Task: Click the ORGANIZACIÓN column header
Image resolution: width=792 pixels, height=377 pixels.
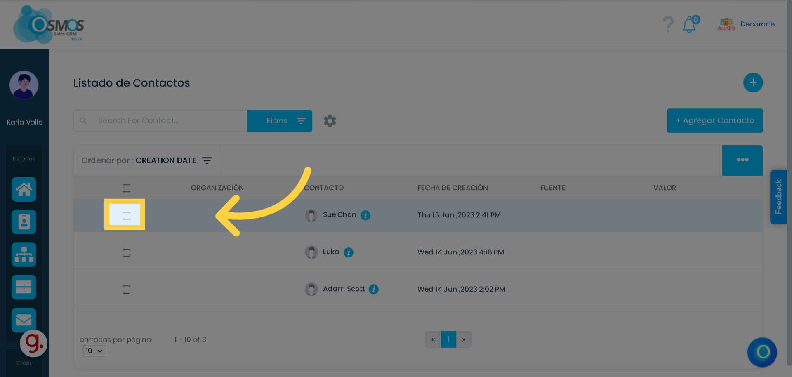Action: coord(217,188)
